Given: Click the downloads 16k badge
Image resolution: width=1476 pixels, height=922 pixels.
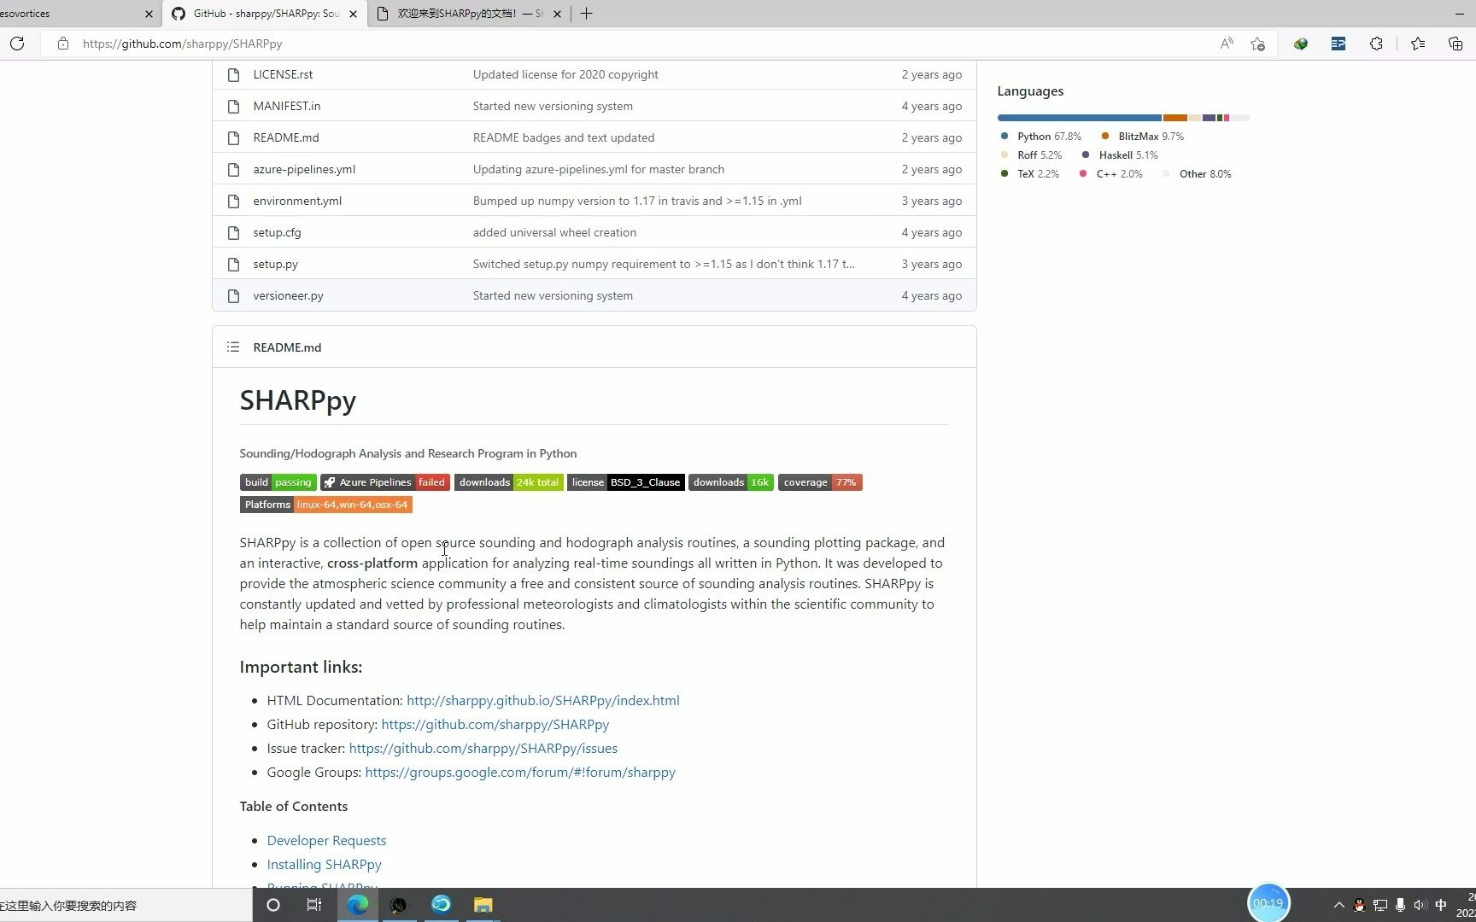Looking at the screenshot, I should tap(731, 482).
